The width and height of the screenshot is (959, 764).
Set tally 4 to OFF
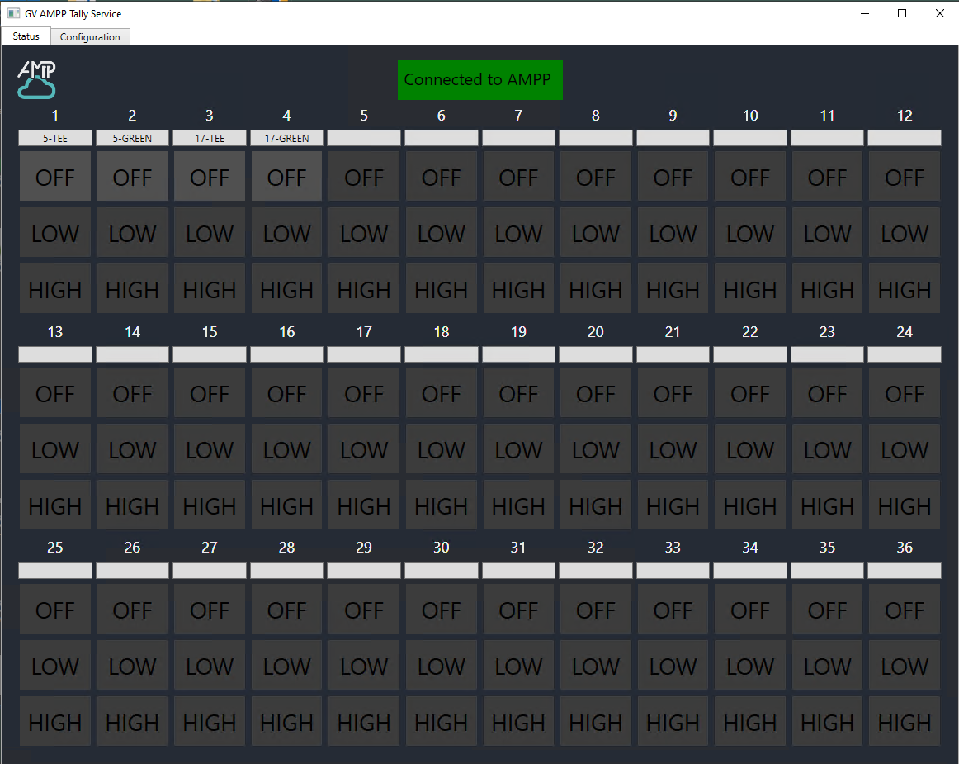pyautogui.click(x=287, y=176)
